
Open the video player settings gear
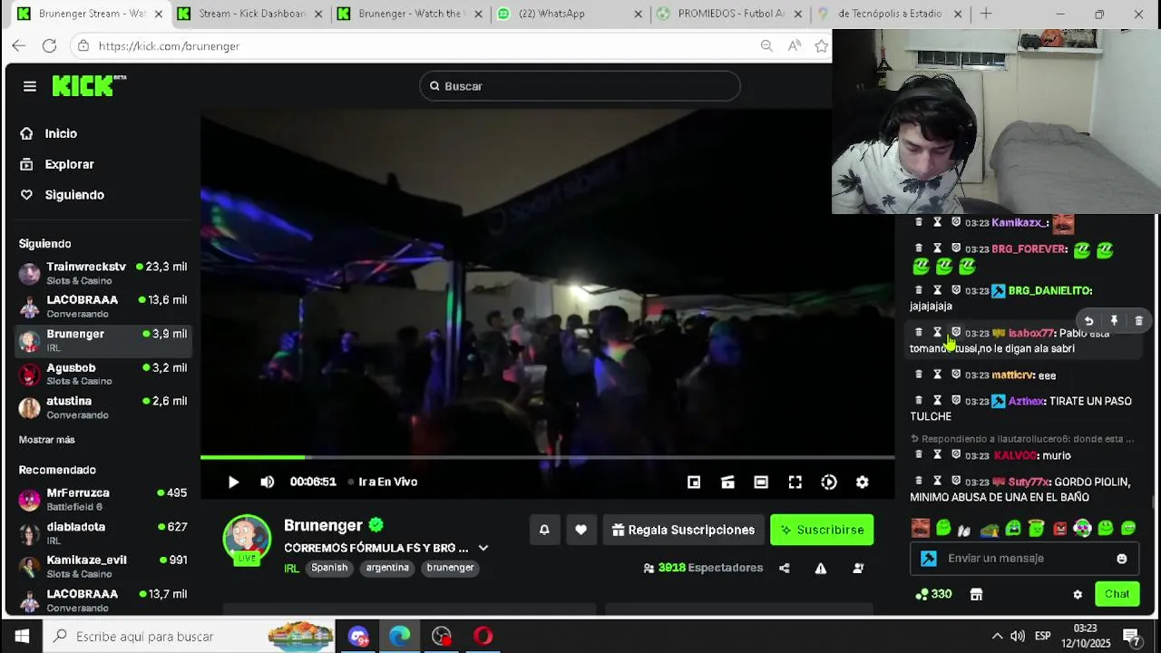click(x=863, y=482)
